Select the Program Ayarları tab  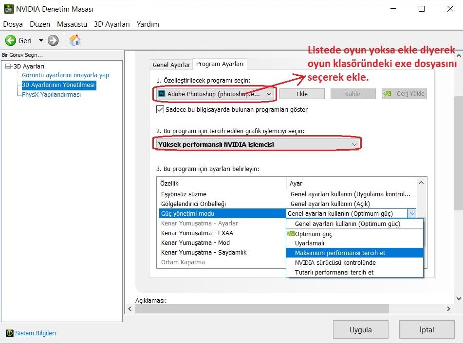(220, 64)
